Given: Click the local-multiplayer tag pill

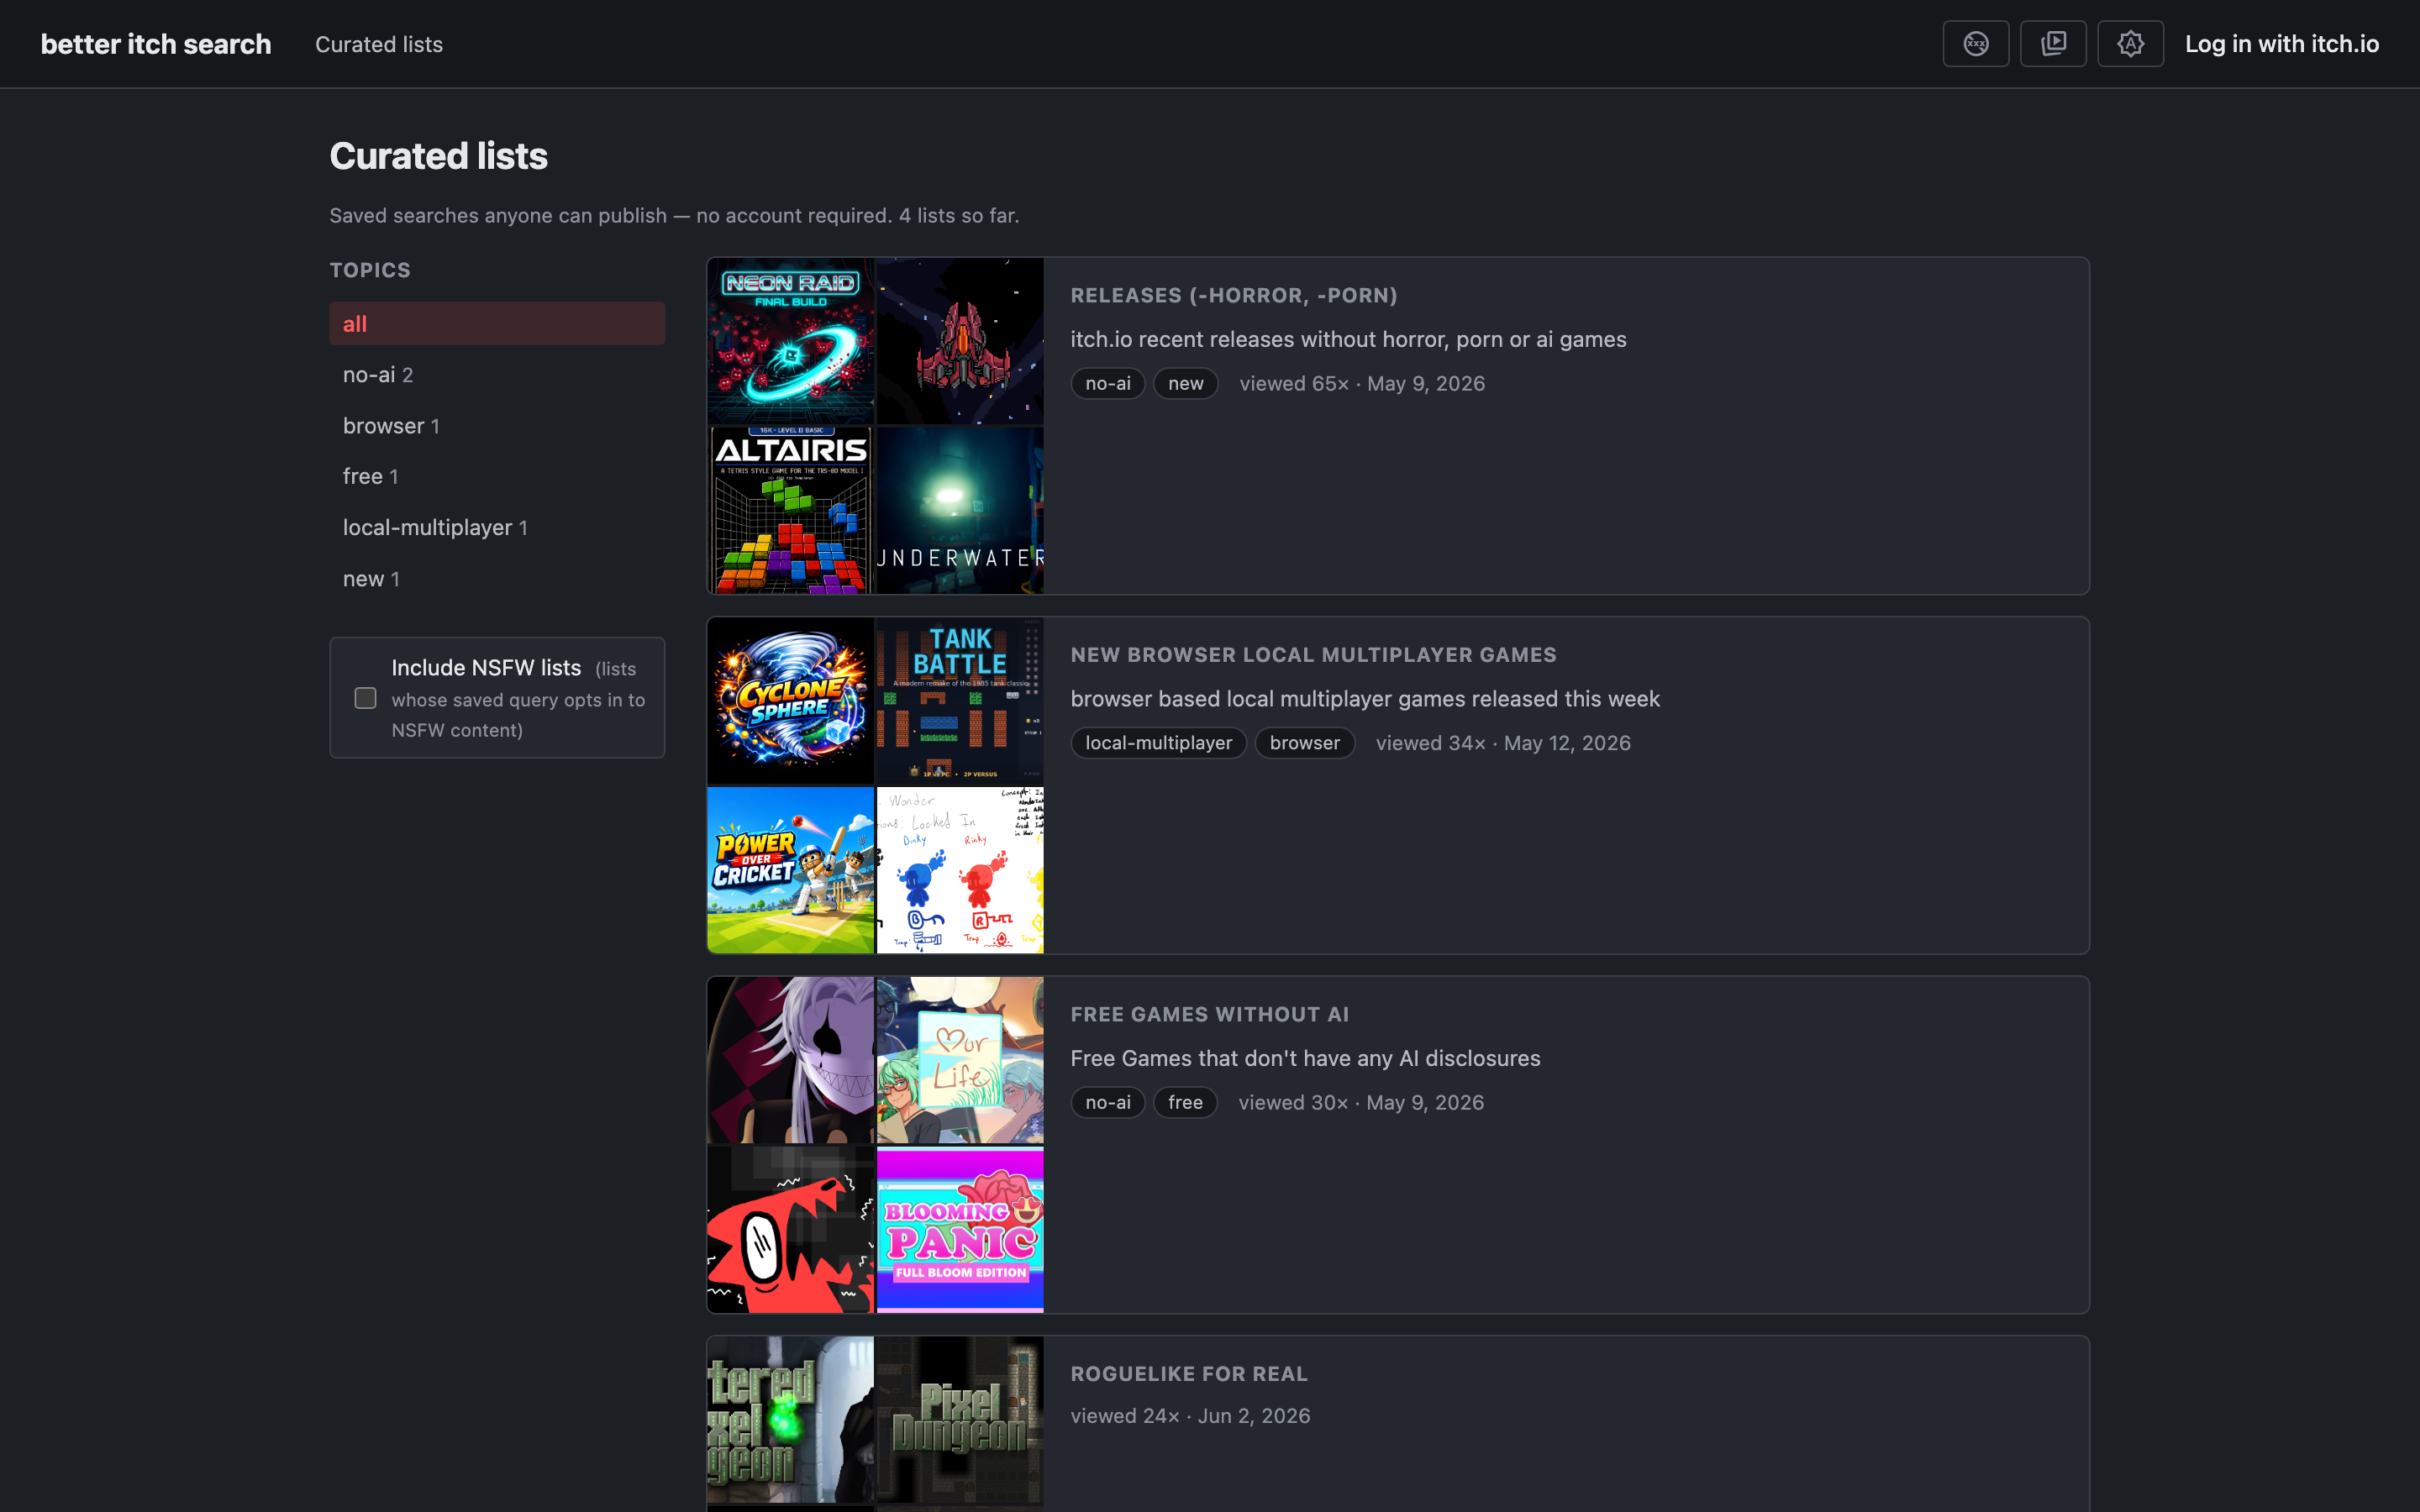Looking at the screenshot, I should click(1158, 743).
